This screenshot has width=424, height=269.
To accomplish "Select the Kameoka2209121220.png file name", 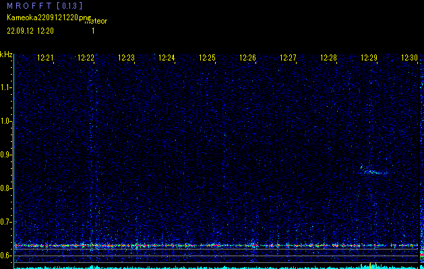I will [50, 18].
